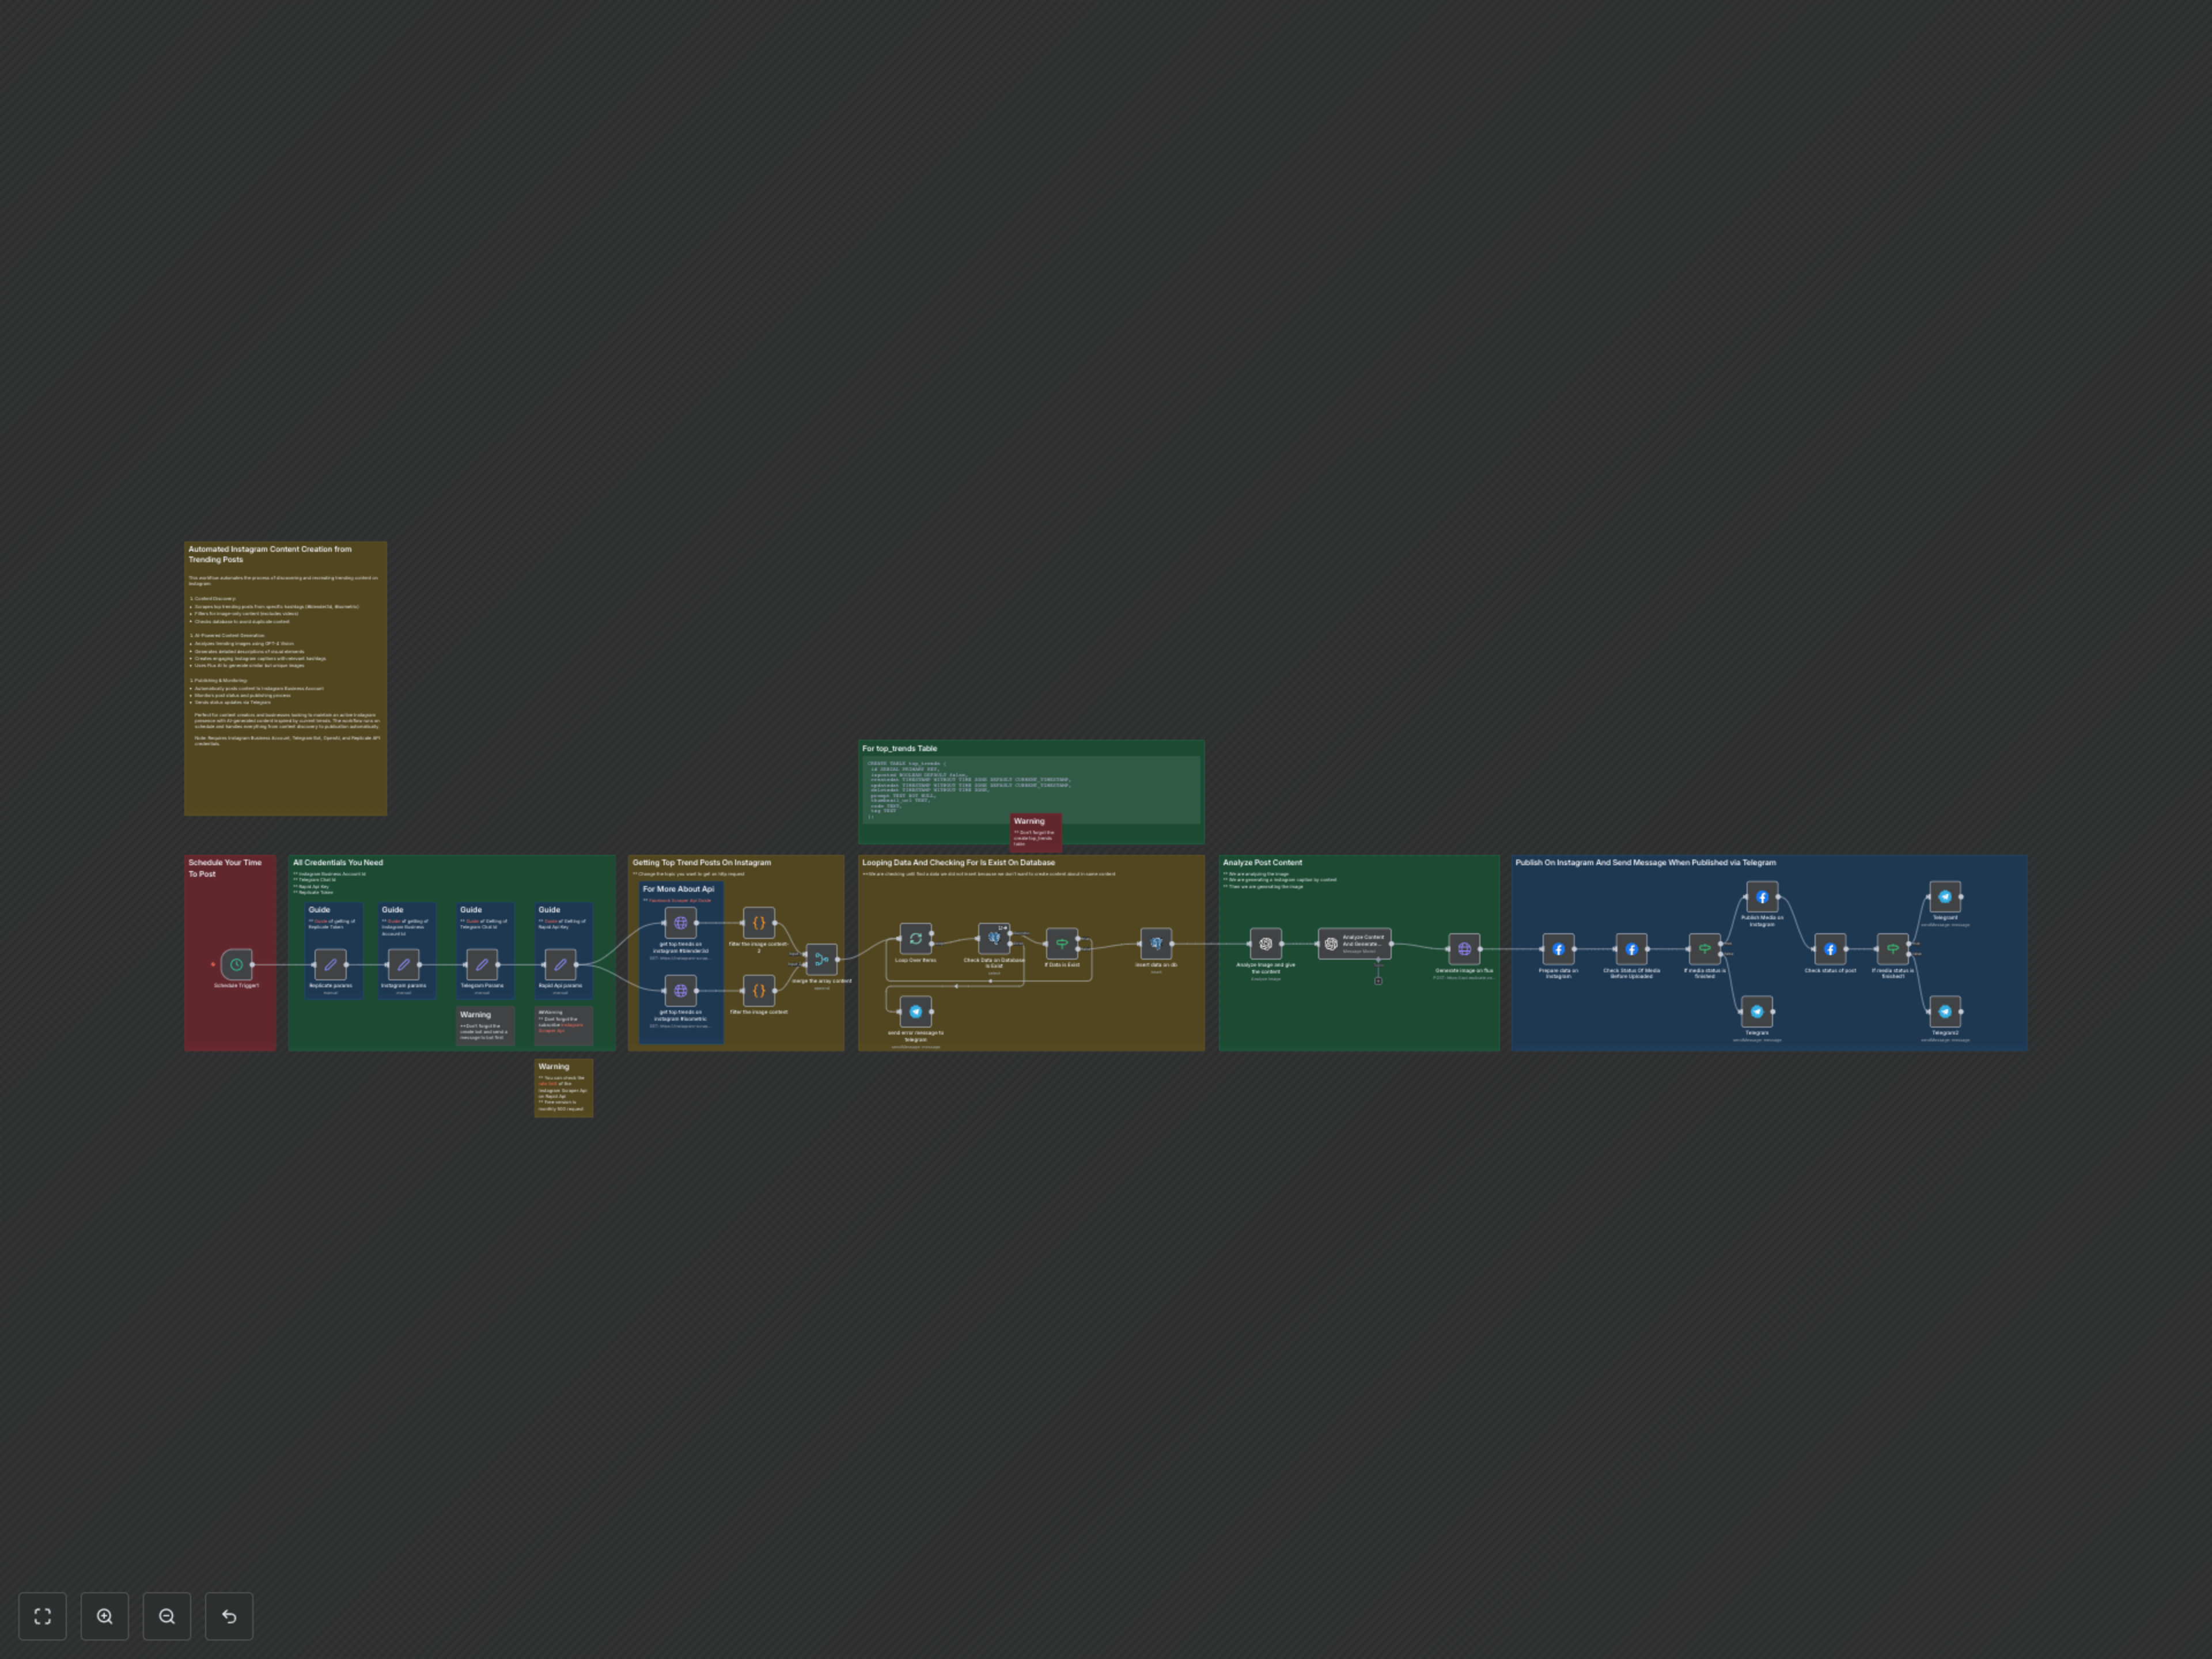Zoom in on the workflow canvas
Image resolution: width=2212 pixels, height=1659 pixels.
tap(105, 1616)
